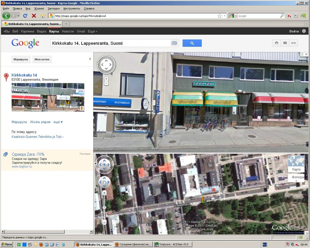Click the Firefox home icon
This screenshot has width=310, height=248.
click(43, 16)
